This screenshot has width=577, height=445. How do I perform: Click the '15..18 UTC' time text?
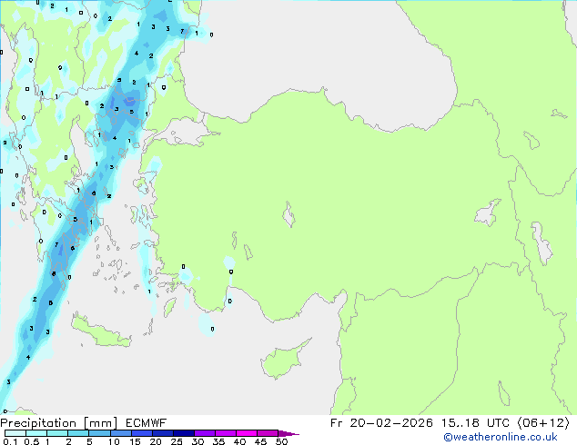[x=475, y=423]
